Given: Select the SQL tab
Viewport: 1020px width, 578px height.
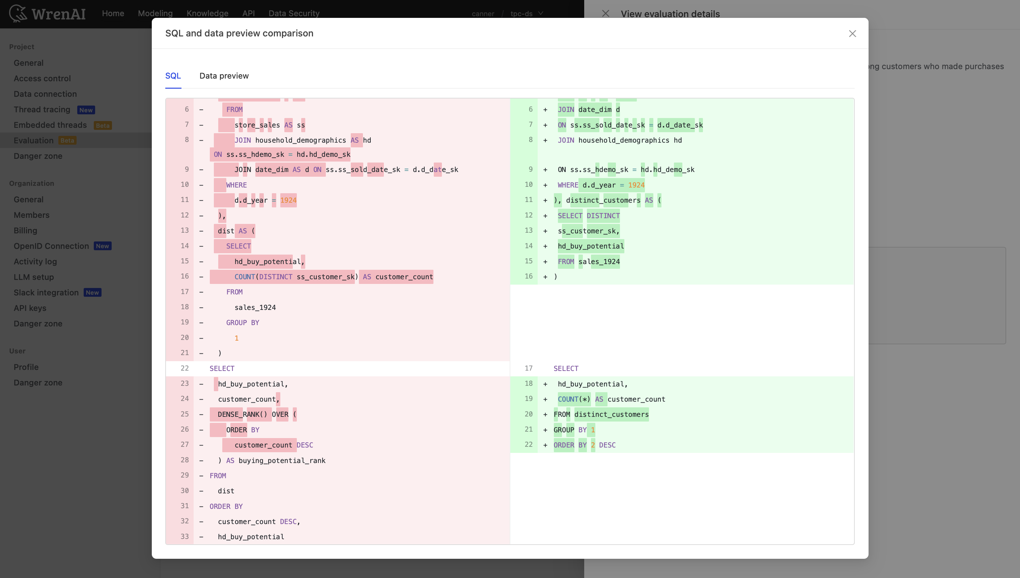Looking at the screenshot, I should click(173, 76).
